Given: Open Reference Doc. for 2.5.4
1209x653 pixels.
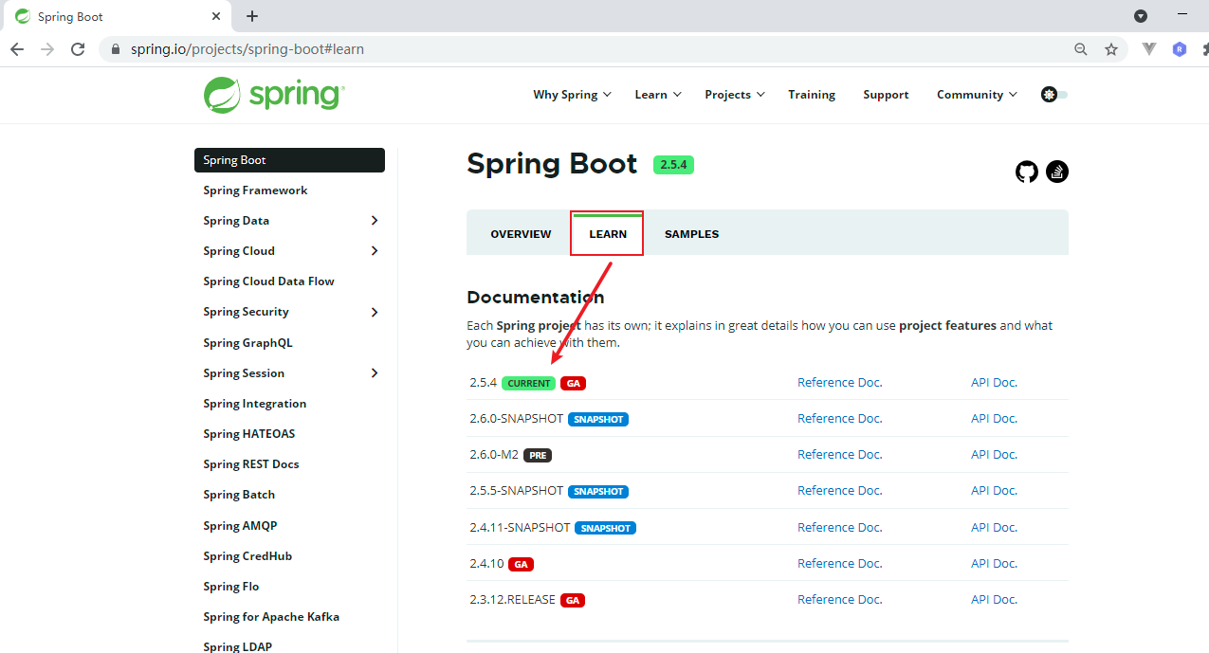Looking at the screenshot, I should (839, 383).
